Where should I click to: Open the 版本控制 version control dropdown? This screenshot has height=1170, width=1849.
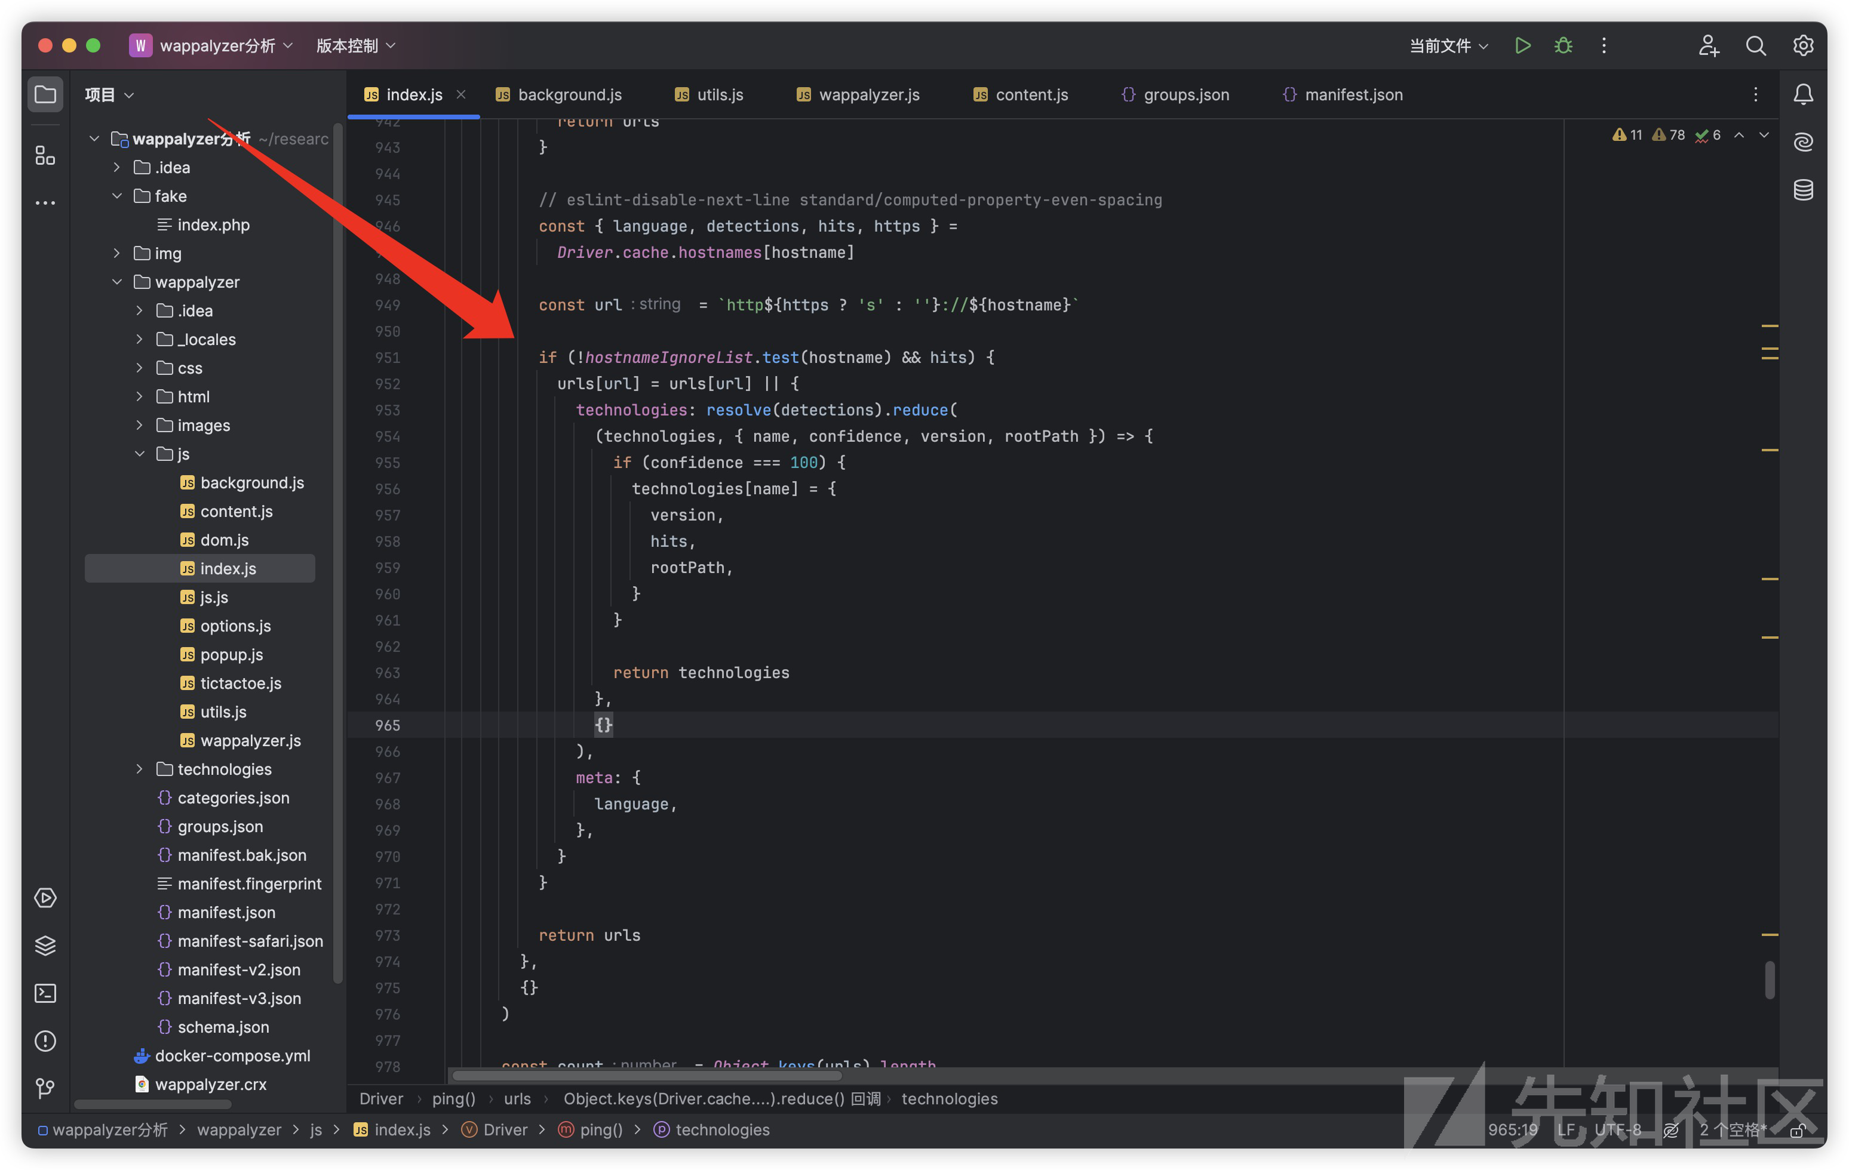click(x=355, y=46)
